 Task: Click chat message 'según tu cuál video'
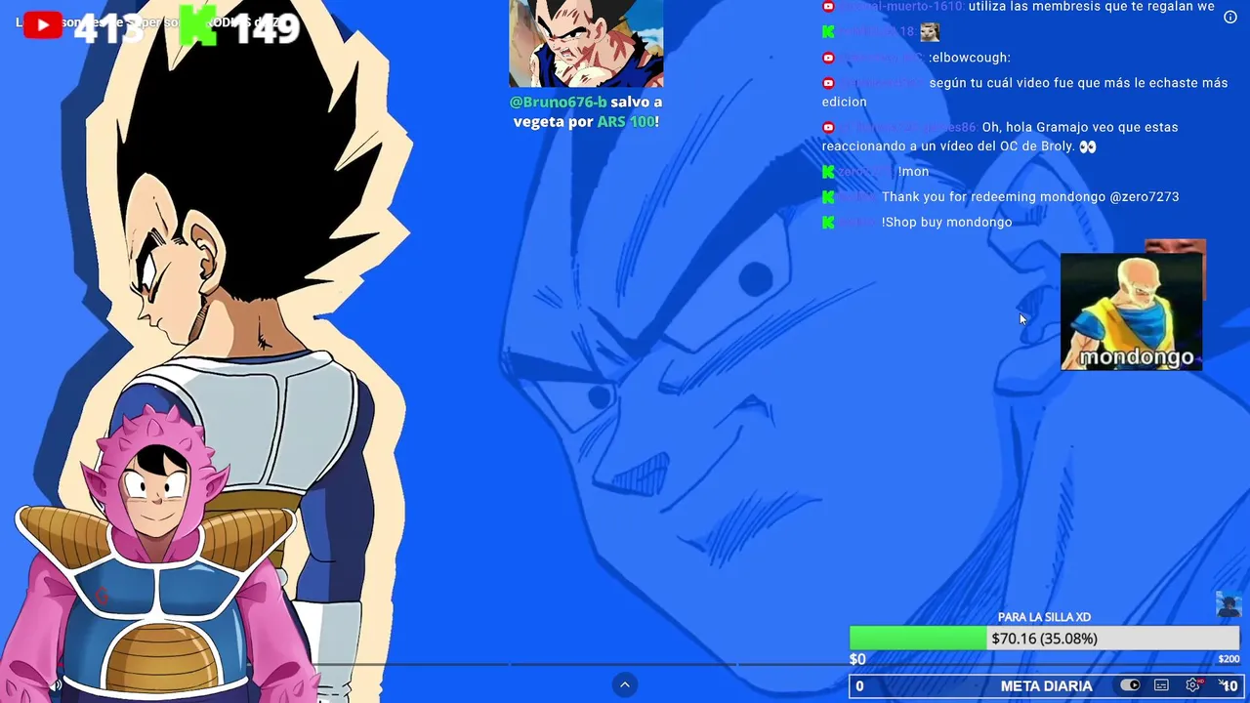[1024, 92]
